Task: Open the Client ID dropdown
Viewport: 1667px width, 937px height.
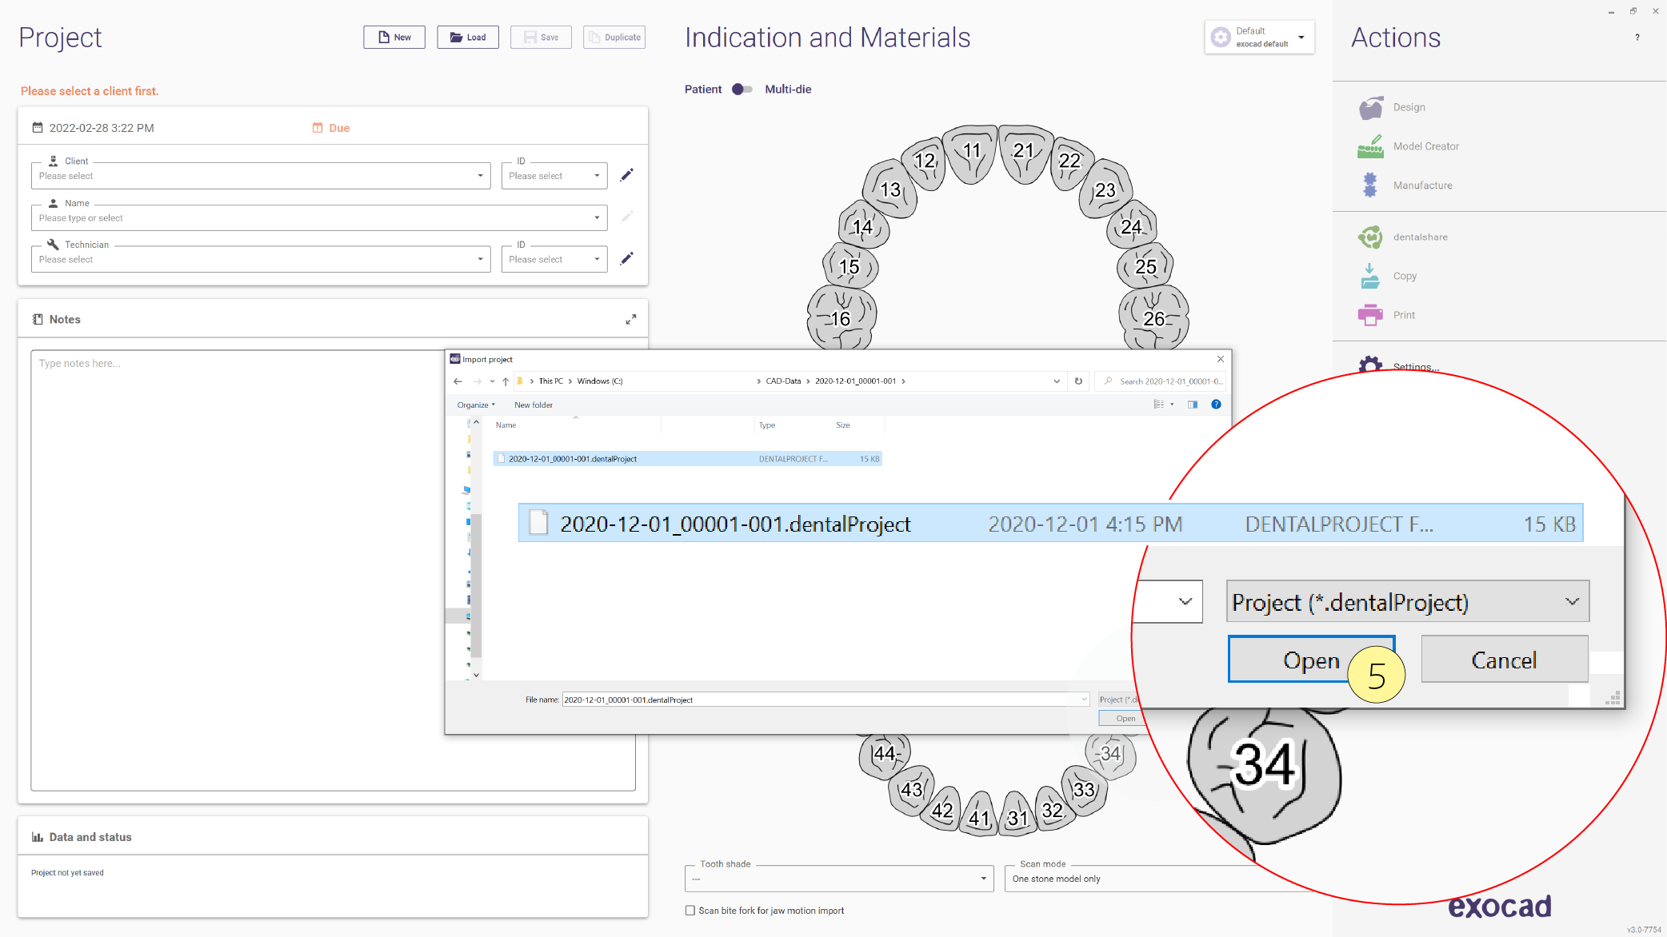Action: click(554, 176)
